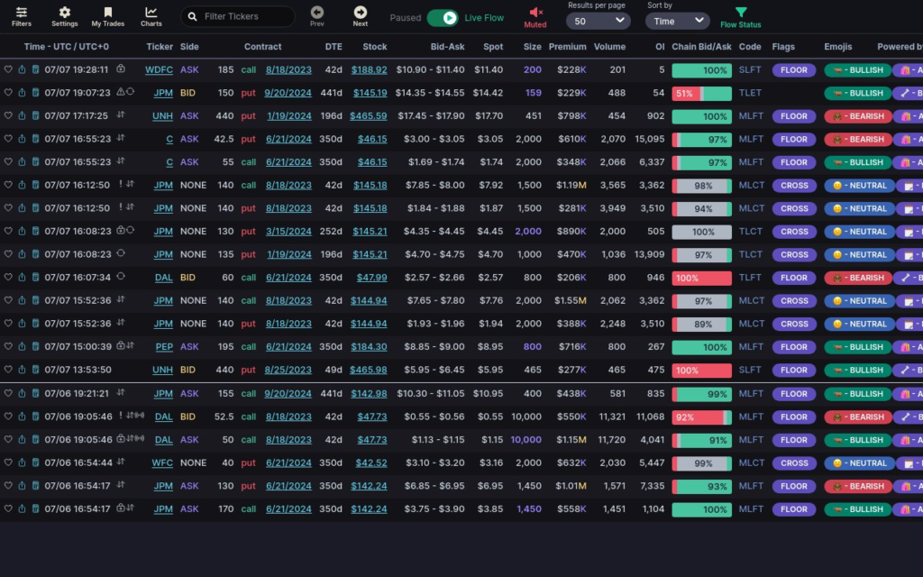Open the Filters panel
Image resolution: width=923 pixels, height=577 pixels.
click(x=22, y=16)
